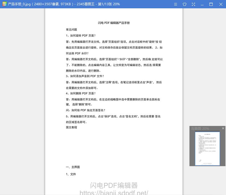The width and height of the screenshot is (226, 195).
Task: Click the line 问:如何给 PDF 指定页面签名?
Action: click(x=86, y=110)
